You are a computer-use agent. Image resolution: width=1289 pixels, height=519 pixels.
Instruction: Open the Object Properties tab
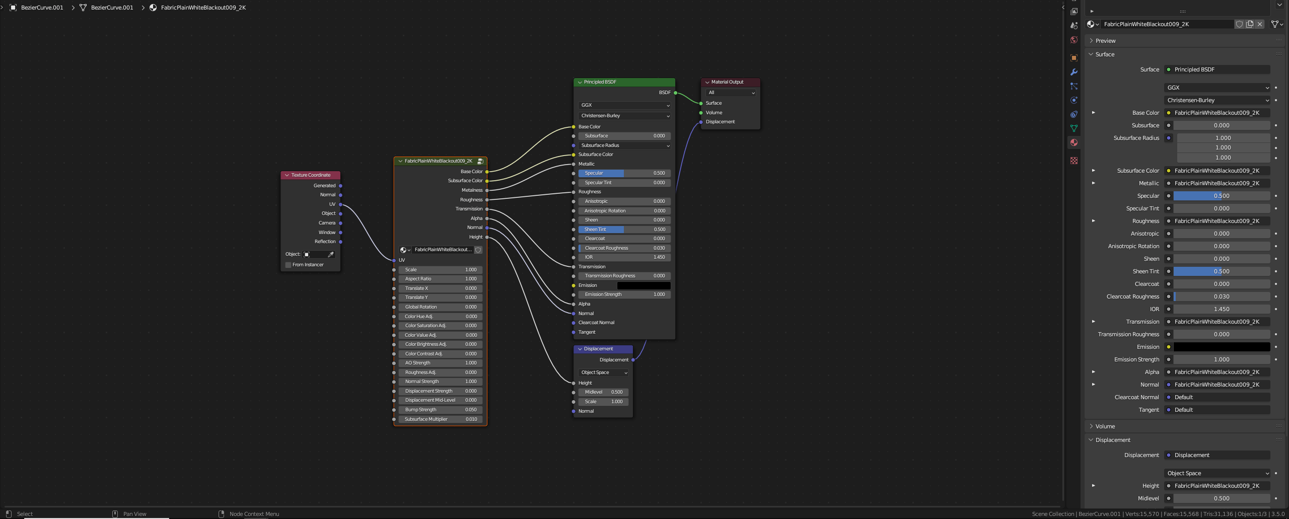click(1074, 57)
